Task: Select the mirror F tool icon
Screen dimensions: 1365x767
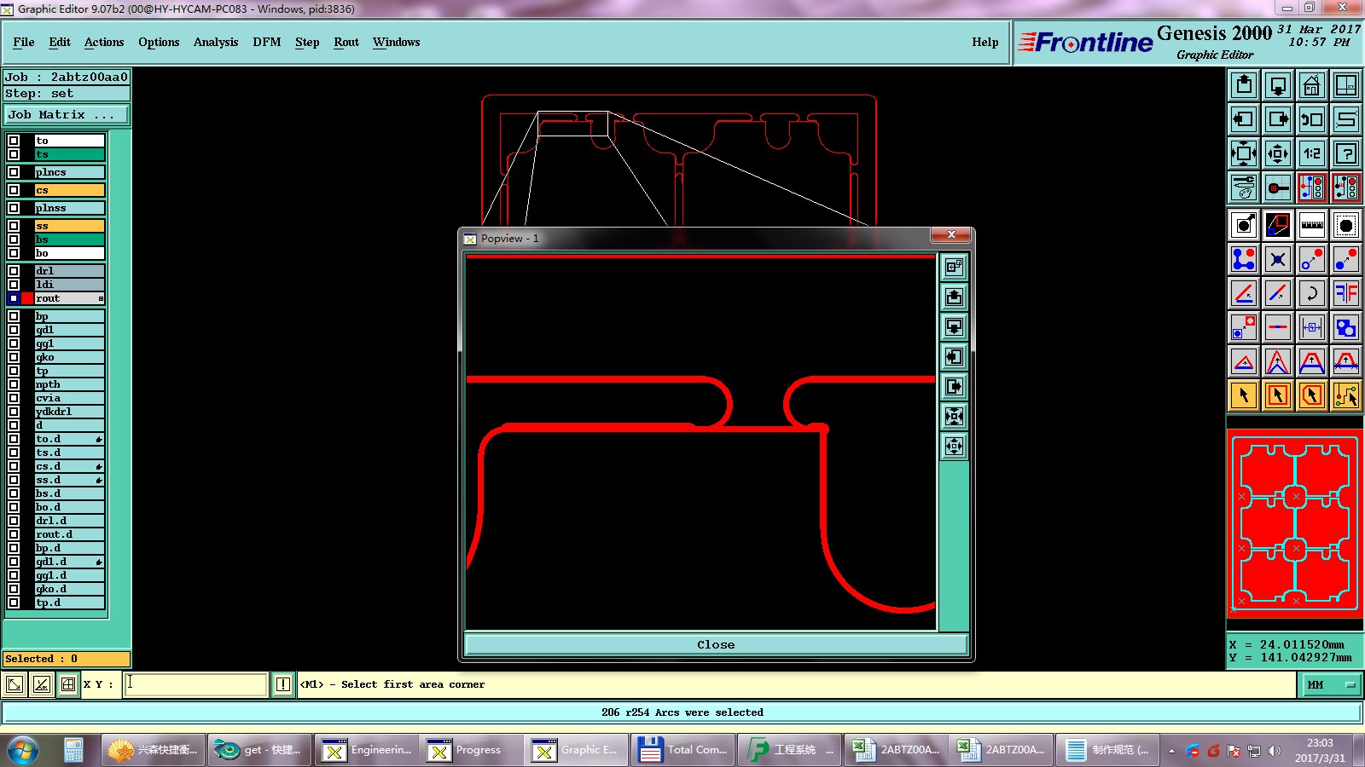Action: point(1346,293)
